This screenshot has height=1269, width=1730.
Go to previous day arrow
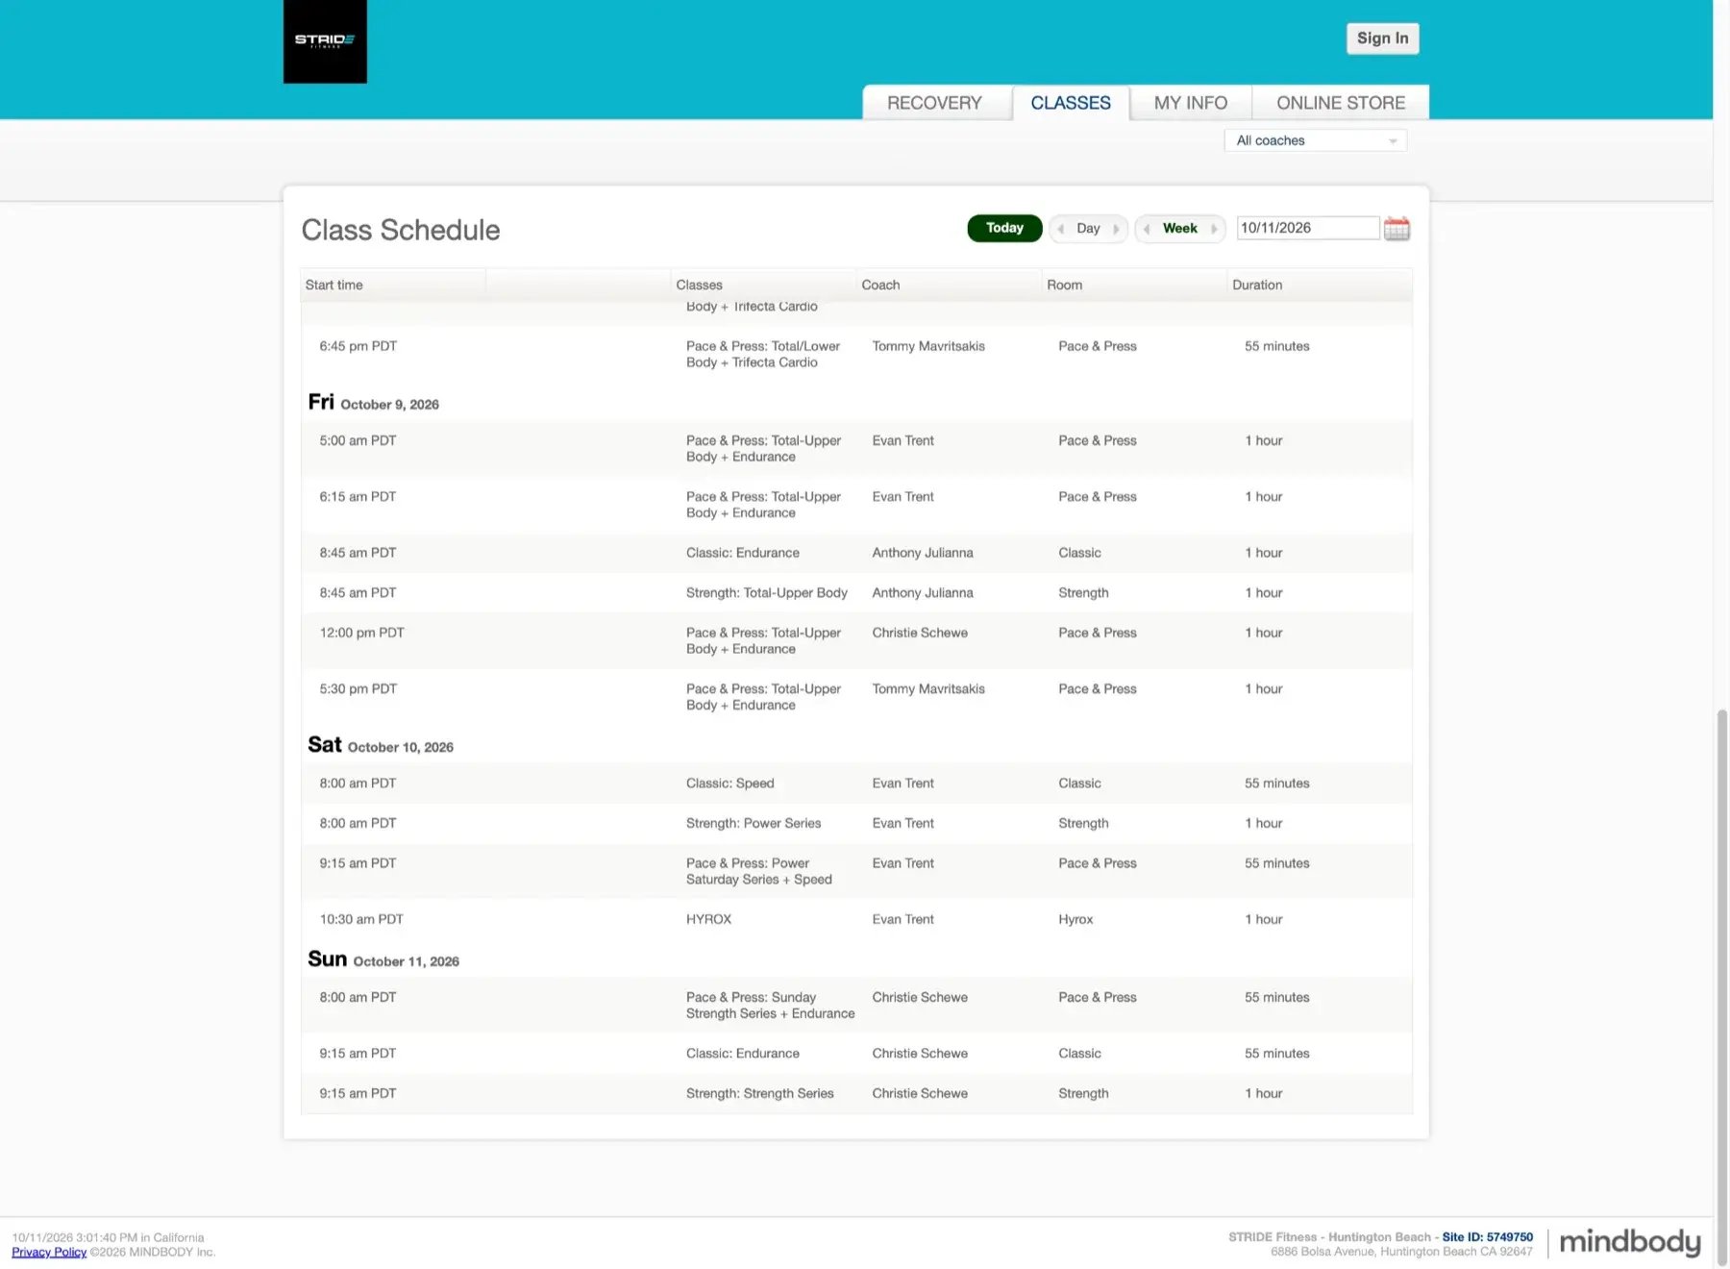(1060, 229)
